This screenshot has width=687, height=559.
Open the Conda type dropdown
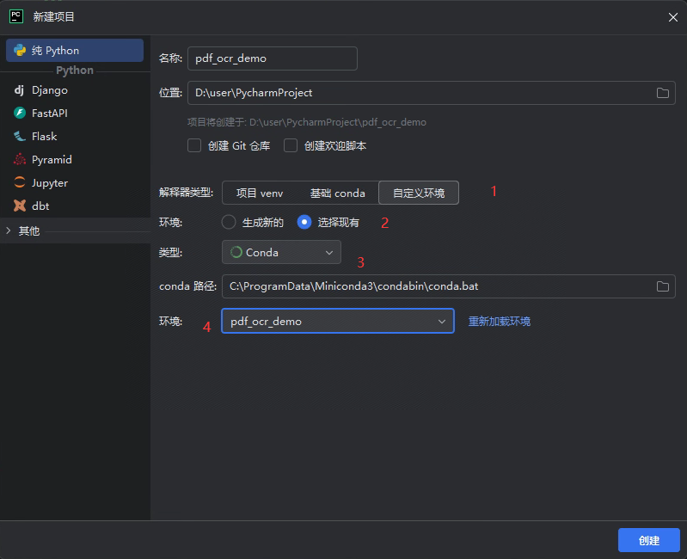click(281, 252)
